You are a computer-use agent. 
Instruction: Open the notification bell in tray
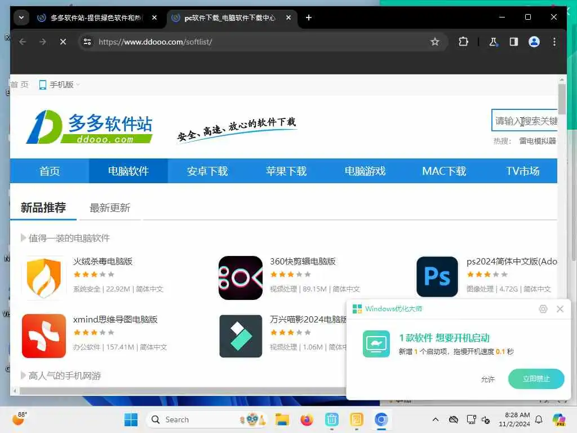point(539,419)
